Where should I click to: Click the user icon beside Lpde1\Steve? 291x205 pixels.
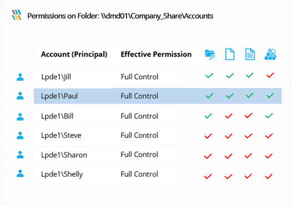coord(20,135)
